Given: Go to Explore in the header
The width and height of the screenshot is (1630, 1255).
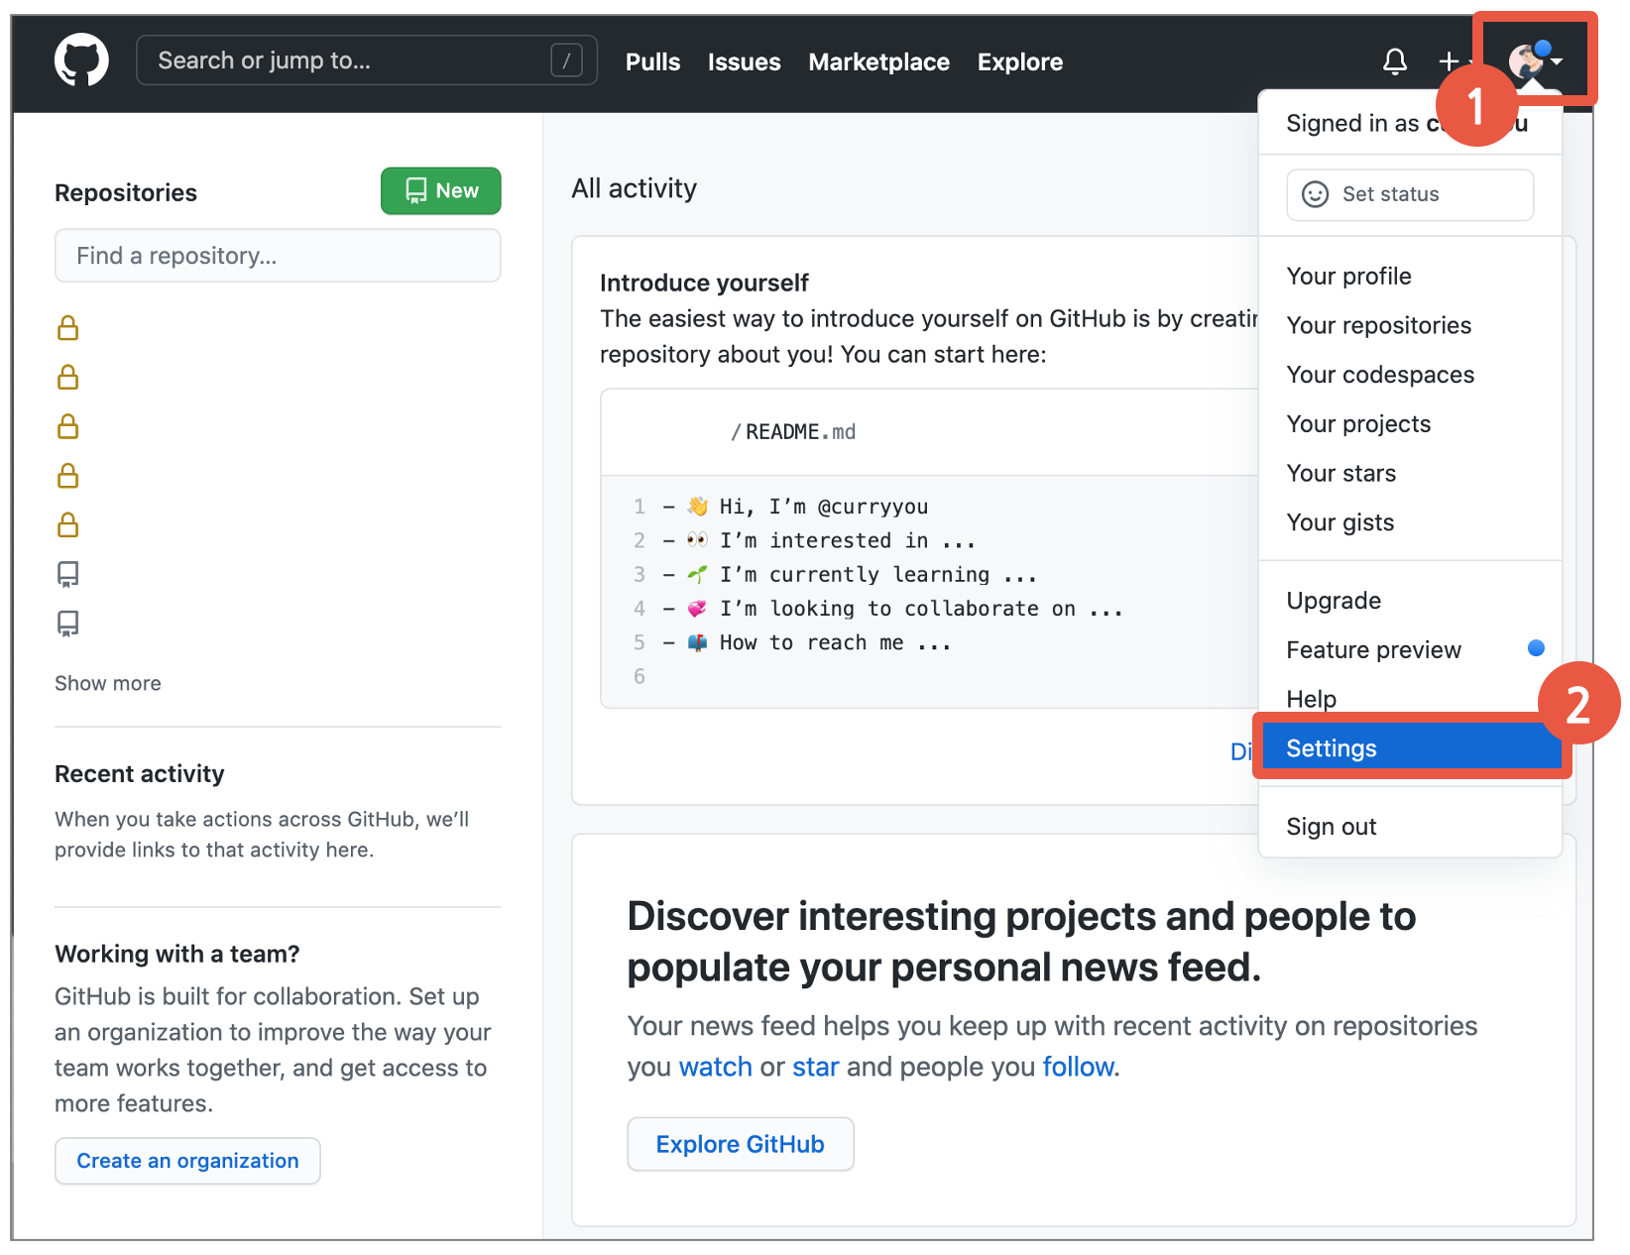Looking at the screenshot, I should (x=1019, y=62).
